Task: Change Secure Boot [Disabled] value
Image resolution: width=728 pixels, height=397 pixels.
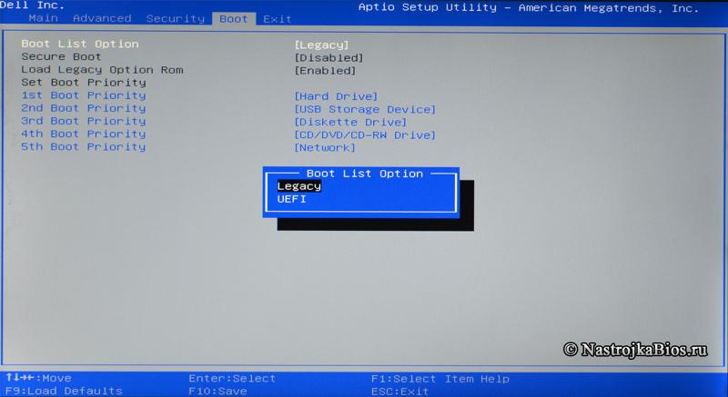Action: pyautogui.click(x=329, y=58)
